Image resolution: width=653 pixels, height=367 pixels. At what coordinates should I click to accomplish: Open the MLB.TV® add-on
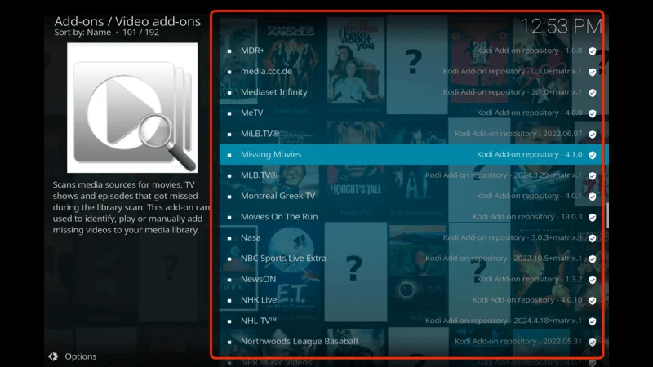click(414, 175)
